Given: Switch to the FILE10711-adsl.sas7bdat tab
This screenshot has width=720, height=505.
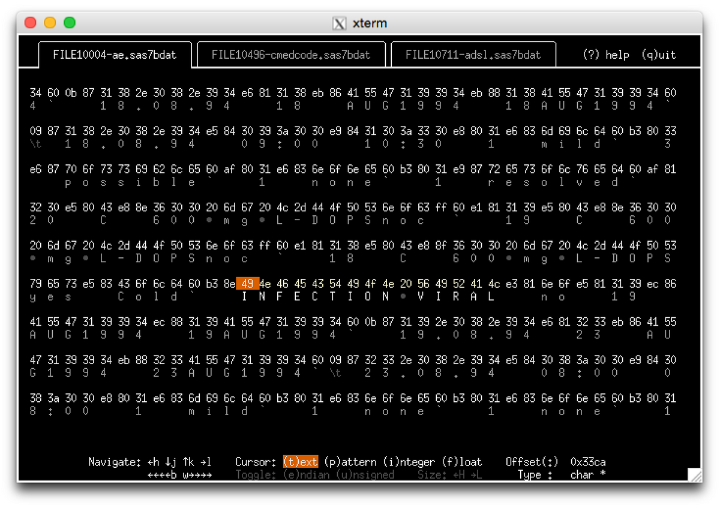Looking at the screenshot, I should 474,53.
